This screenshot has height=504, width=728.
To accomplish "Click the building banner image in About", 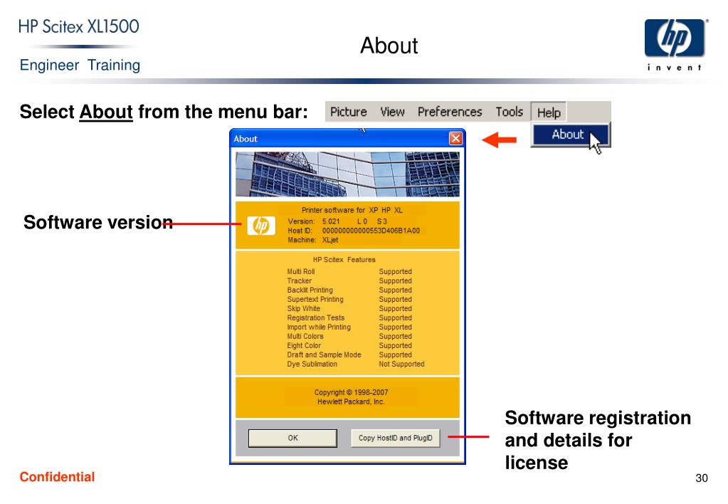I will pyautogui.click(x=347, y=174).
